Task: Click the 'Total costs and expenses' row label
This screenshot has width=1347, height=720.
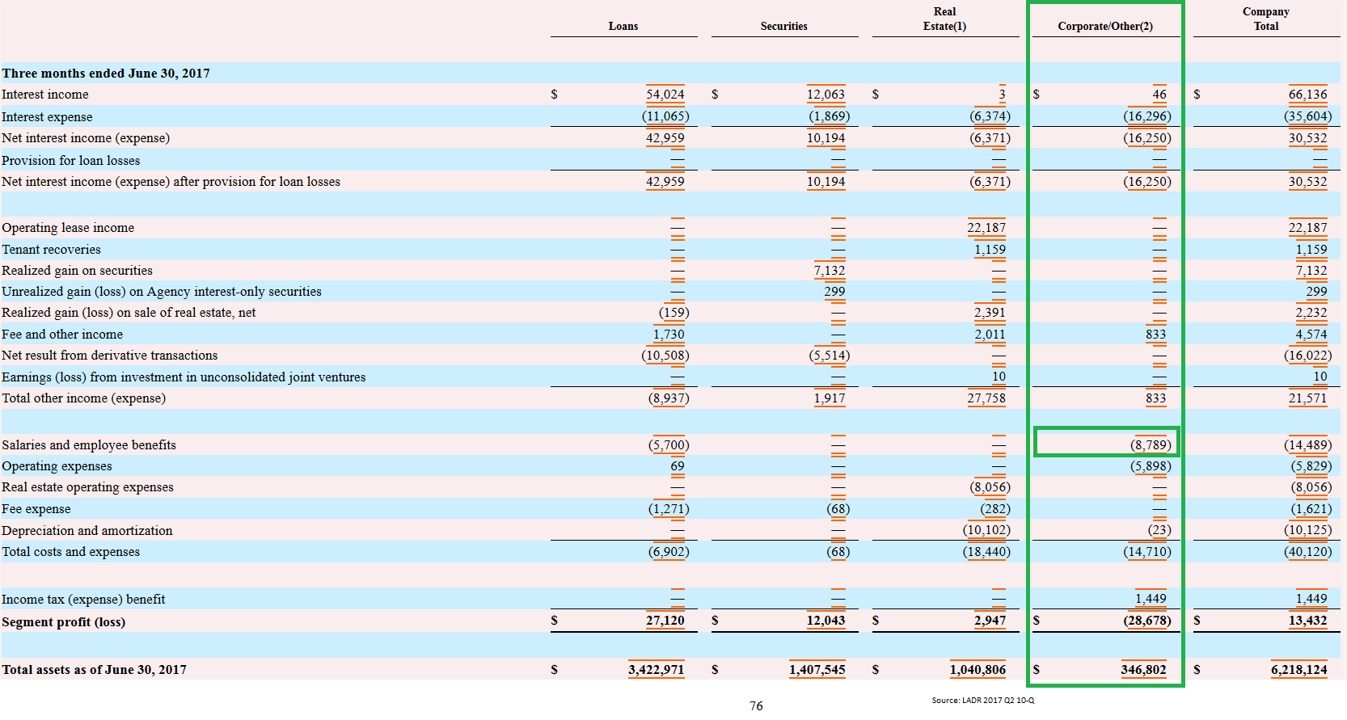Action: click(x=70, y=552)
